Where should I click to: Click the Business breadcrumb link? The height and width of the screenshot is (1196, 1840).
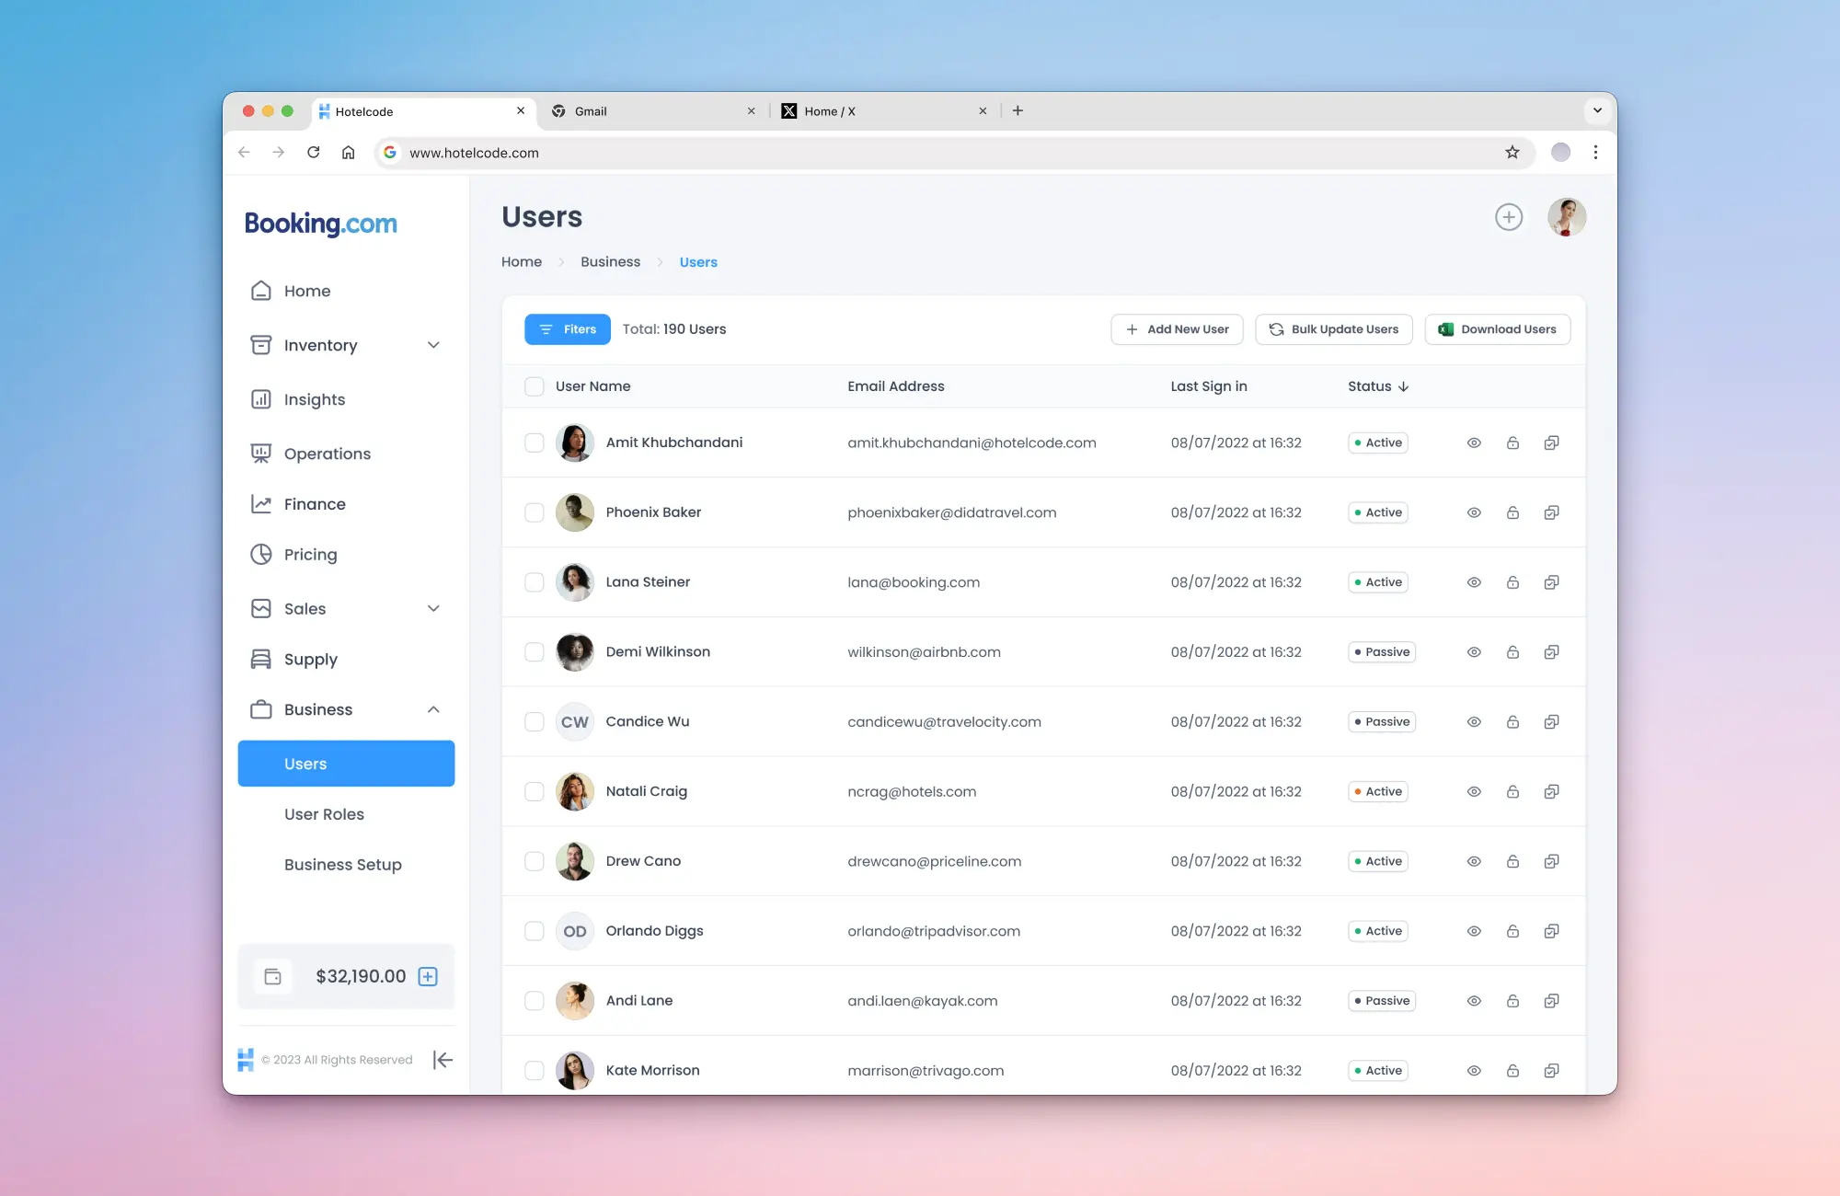(x=610, y=262)
